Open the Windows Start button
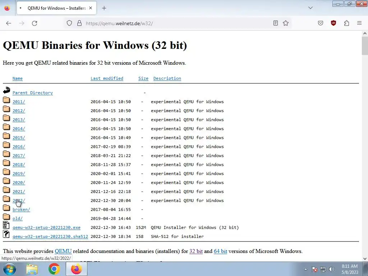Image resolution: width=368 pixels, height=276 pixels. click(x=10, y=269)
